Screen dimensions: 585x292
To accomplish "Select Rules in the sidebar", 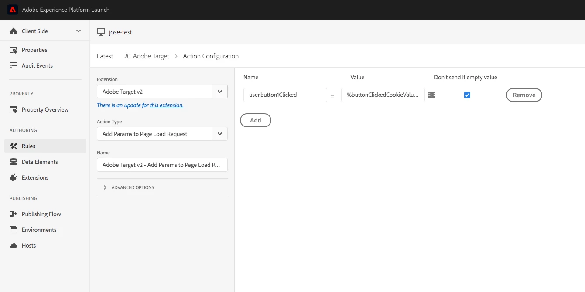I will [x=45, y=146].
